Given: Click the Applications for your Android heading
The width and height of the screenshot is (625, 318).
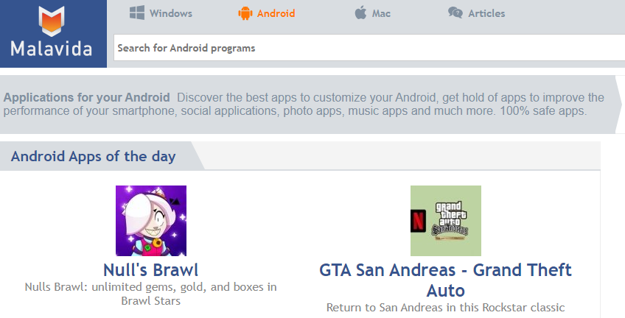Looking at the screenshot, I should point(87,97).
